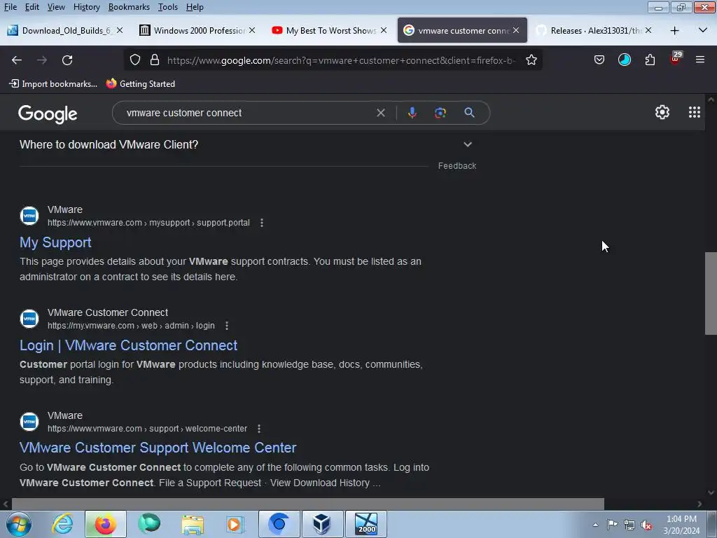Save page to Pocket

pos(599,60)
